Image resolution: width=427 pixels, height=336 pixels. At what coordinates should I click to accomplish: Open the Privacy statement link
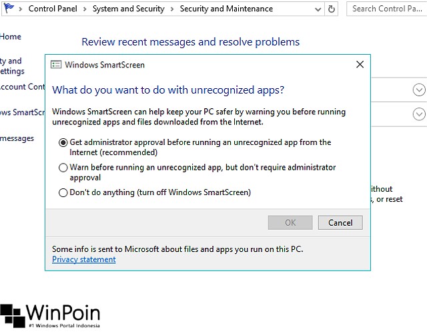coord(84,259)
